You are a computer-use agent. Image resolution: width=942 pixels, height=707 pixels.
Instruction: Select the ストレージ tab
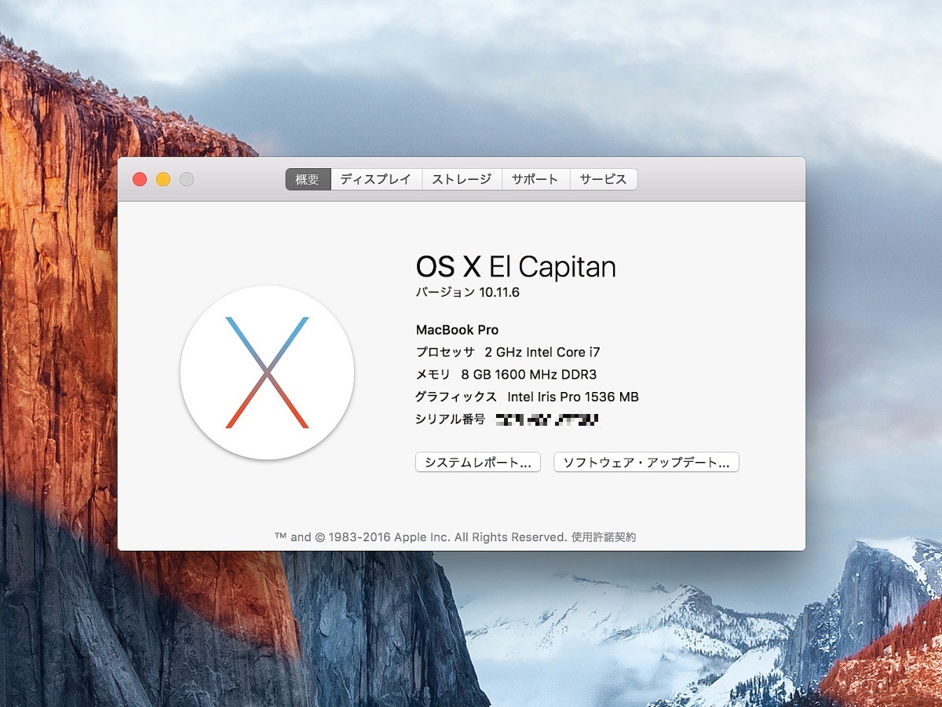pos(462,179)
